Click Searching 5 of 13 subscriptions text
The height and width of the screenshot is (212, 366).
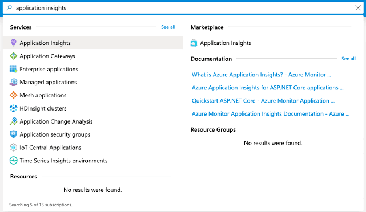click(41, 205)
